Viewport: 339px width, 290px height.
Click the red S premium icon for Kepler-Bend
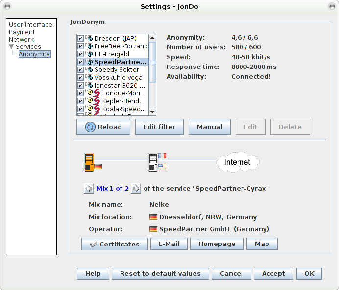[97, 101]
